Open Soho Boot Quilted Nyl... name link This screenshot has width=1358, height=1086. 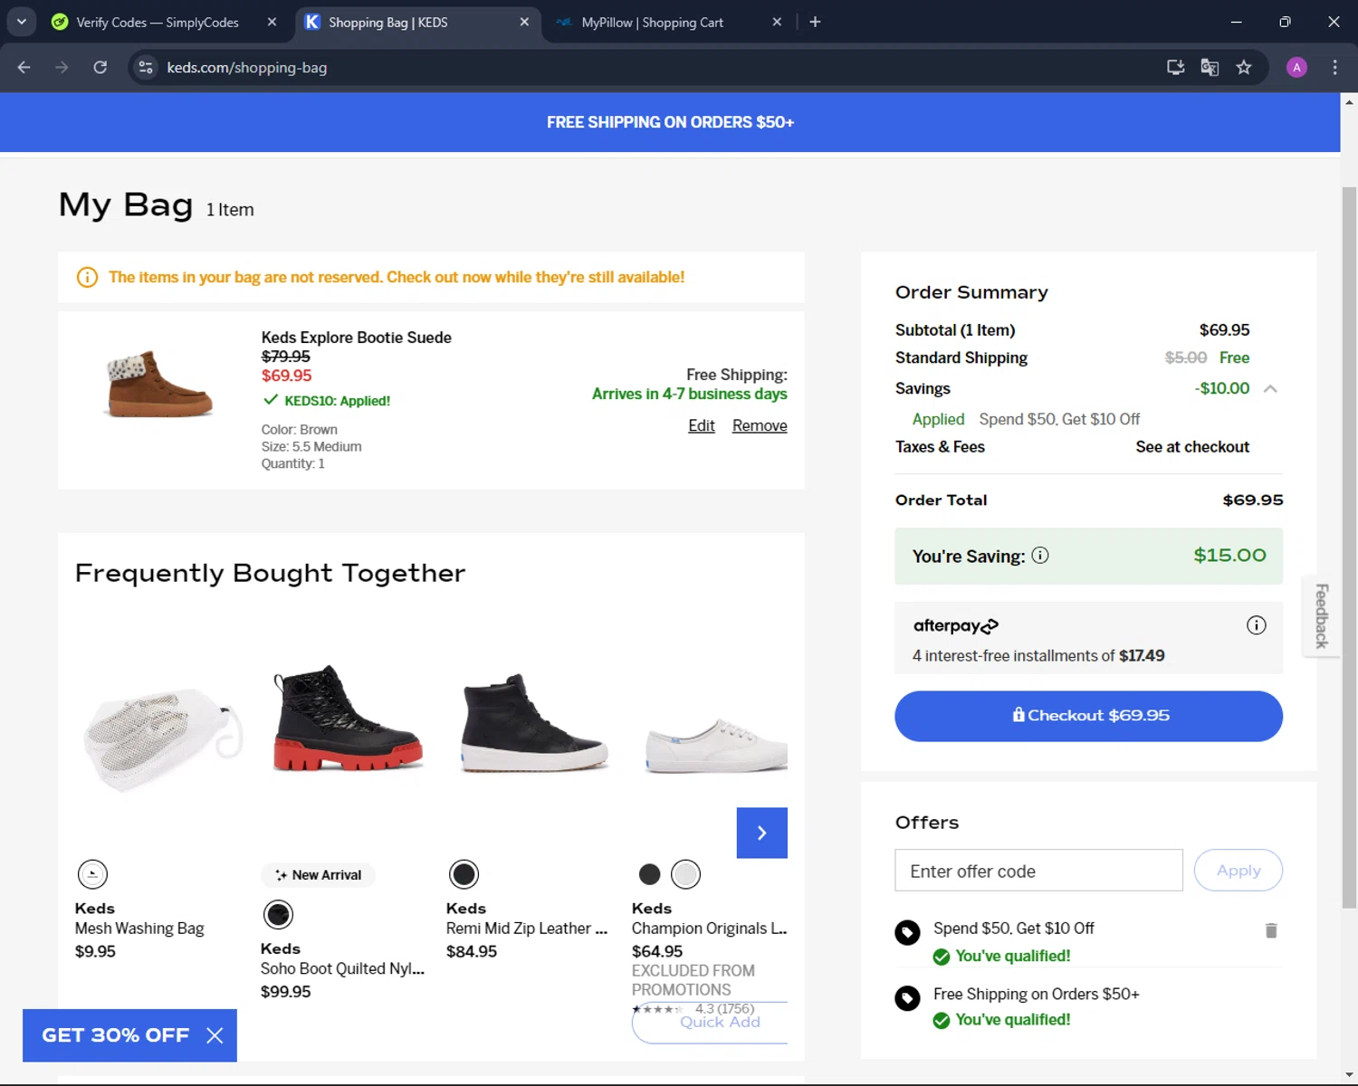click(342, 969)
